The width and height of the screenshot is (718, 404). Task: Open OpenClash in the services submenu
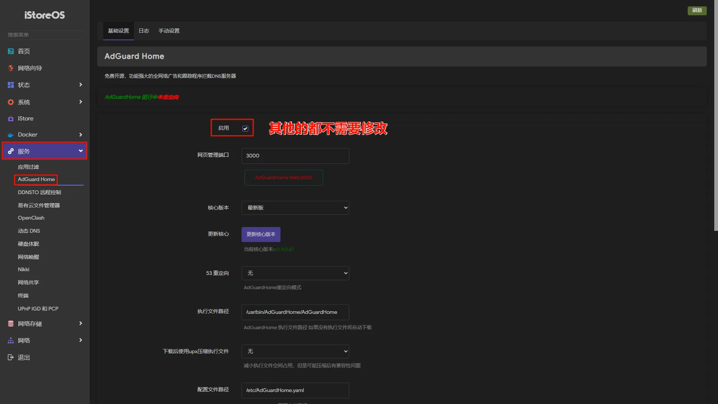(x=31, y=218)
